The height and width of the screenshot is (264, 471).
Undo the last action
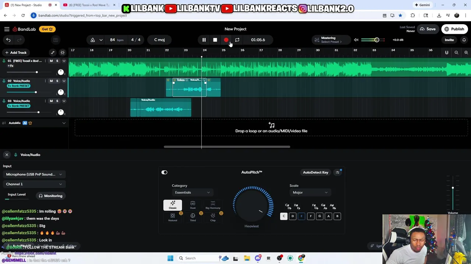8,40
